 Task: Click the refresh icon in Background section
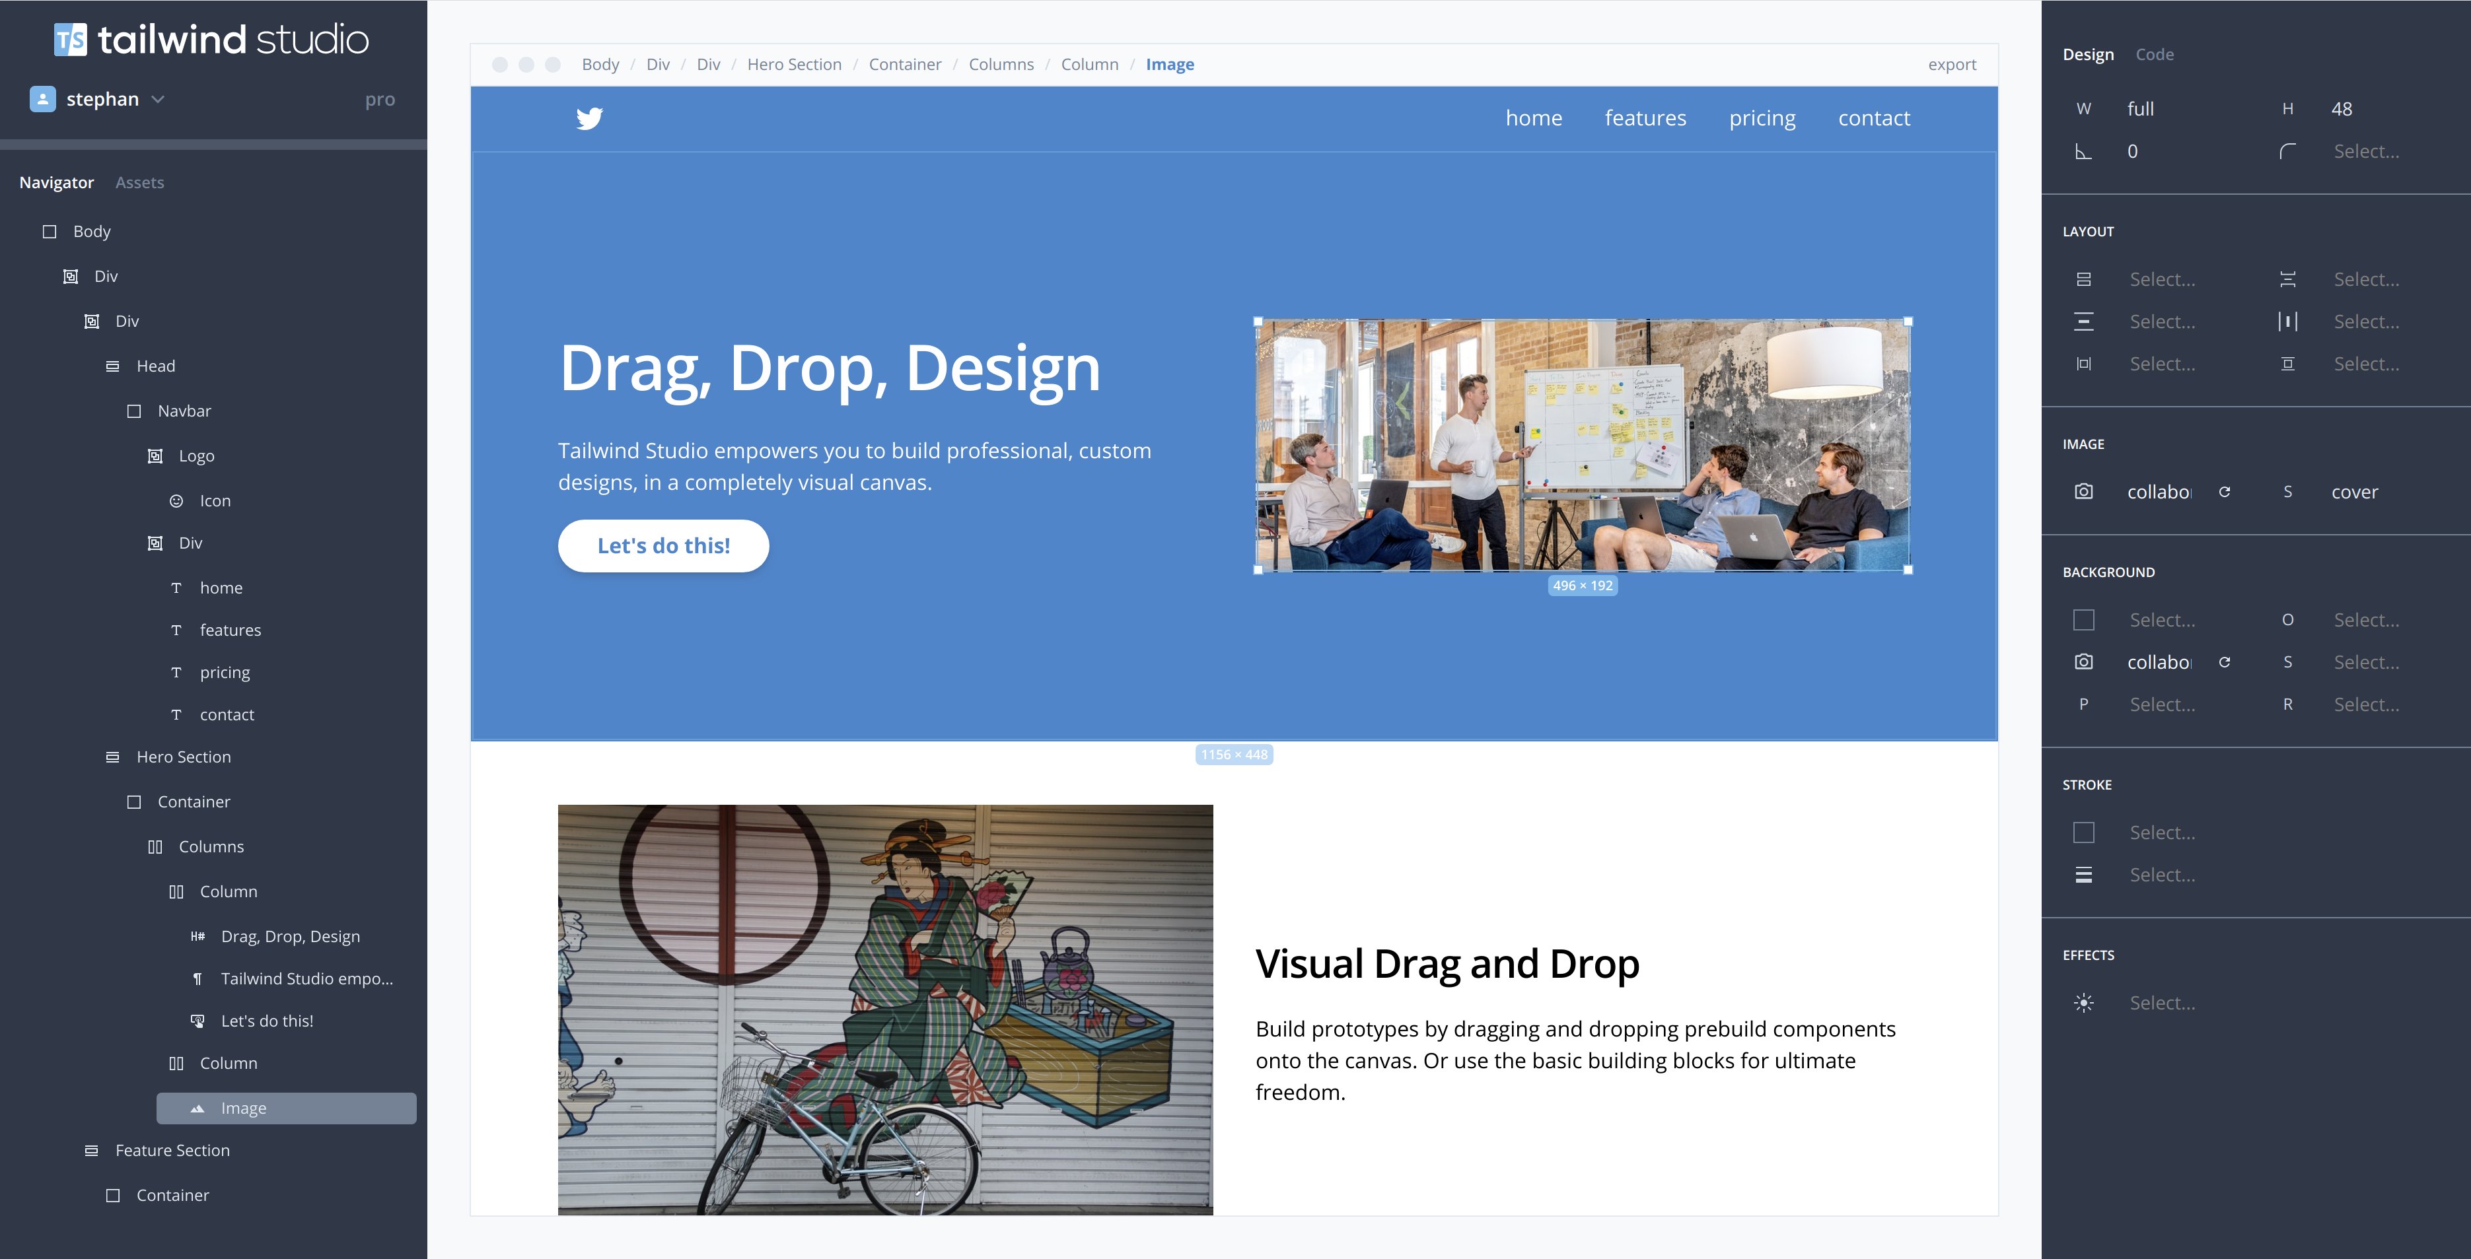click(2225, 662)
